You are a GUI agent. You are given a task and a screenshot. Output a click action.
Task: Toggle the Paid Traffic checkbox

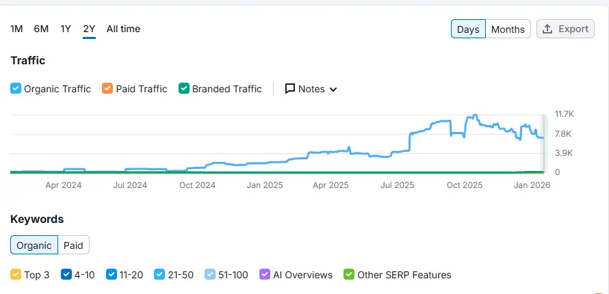(107, 89)
